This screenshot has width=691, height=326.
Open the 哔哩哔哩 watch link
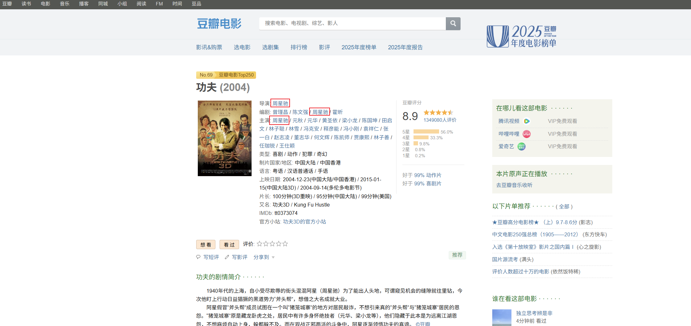[x=509, y=134]
